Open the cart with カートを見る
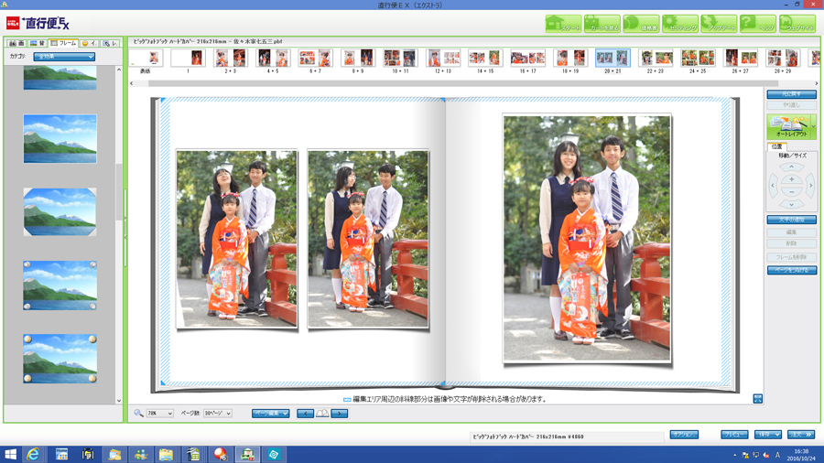 tap(602, 24)
